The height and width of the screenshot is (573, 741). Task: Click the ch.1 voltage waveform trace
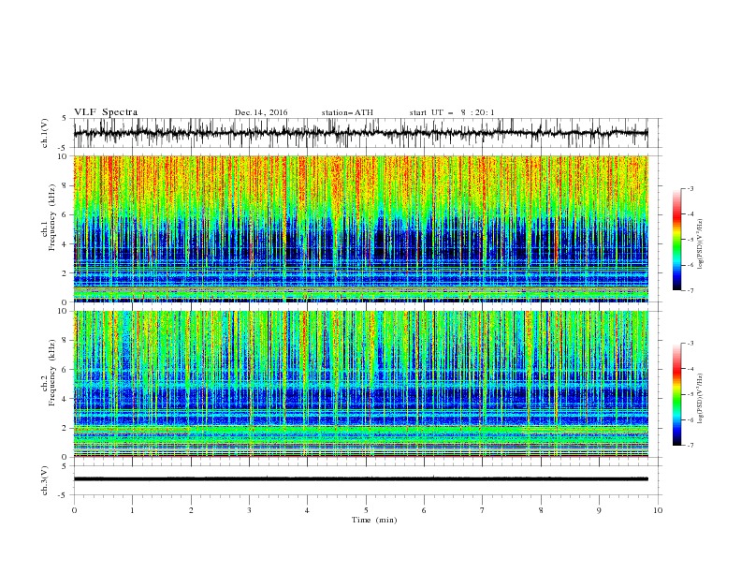click(x=361, y=133)
